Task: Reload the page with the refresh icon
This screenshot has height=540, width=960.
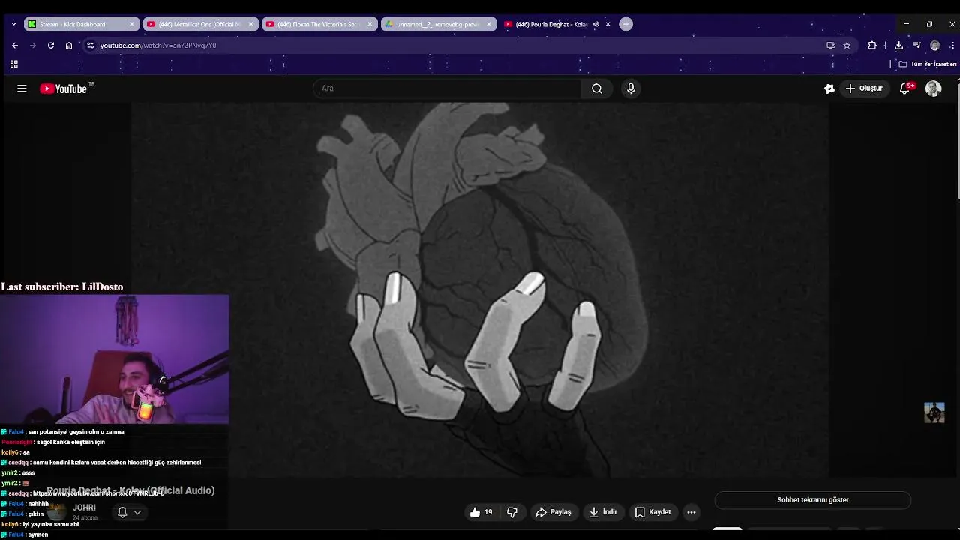Action: pos(51,45)
